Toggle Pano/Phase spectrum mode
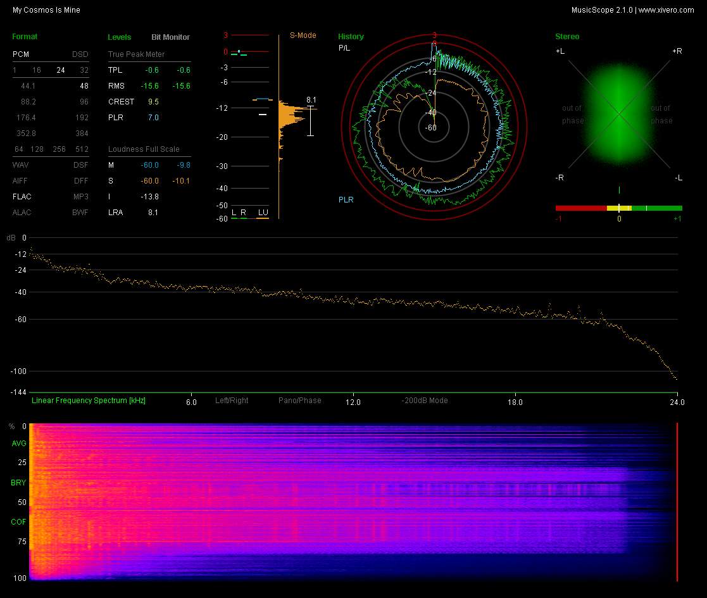Screen dimensions: 707x598 (299, 401)
